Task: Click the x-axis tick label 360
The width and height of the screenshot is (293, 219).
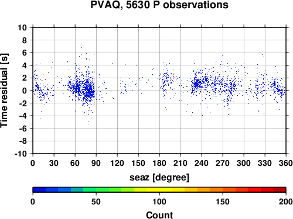Action: click(x=286, y=163)
